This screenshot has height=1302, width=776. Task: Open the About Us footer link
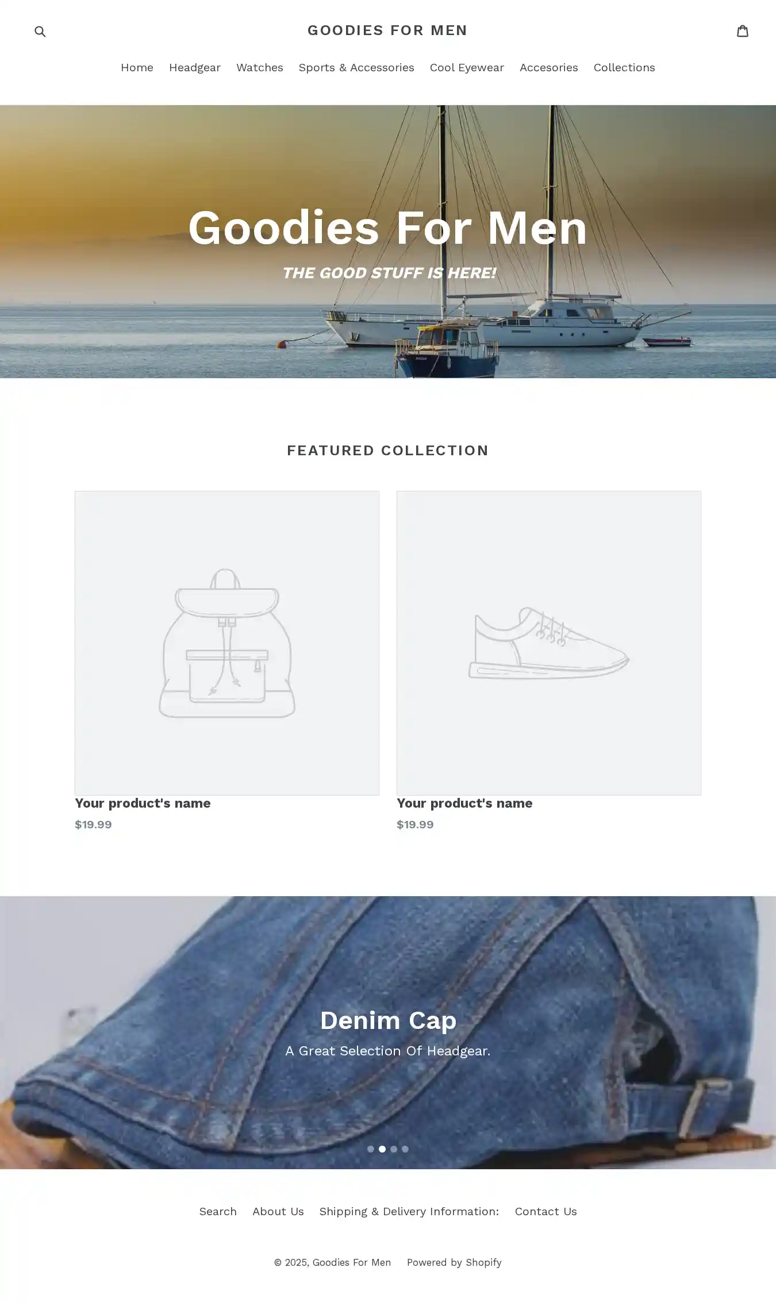click(x=278, y=1211)
